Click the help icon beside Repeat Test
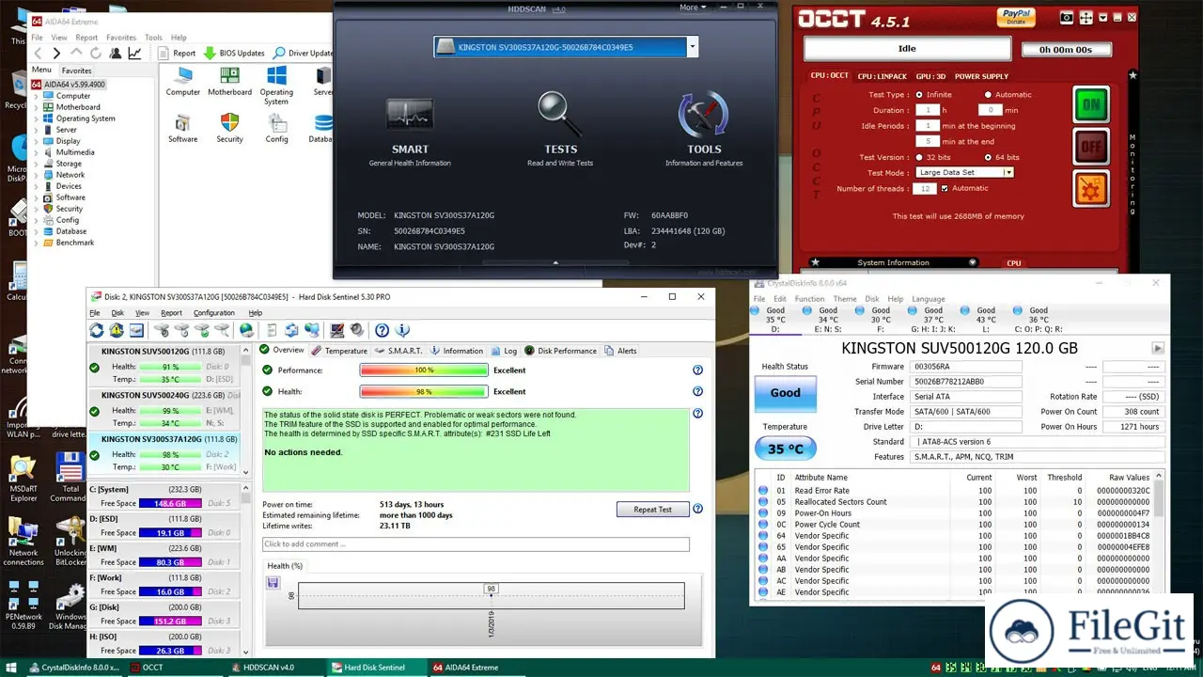1203x677 pixels. tap(697, 509)
